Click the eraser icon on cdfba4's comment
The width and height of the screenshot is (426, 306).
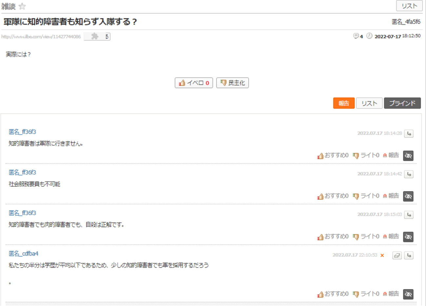click(x=397, y=255)
